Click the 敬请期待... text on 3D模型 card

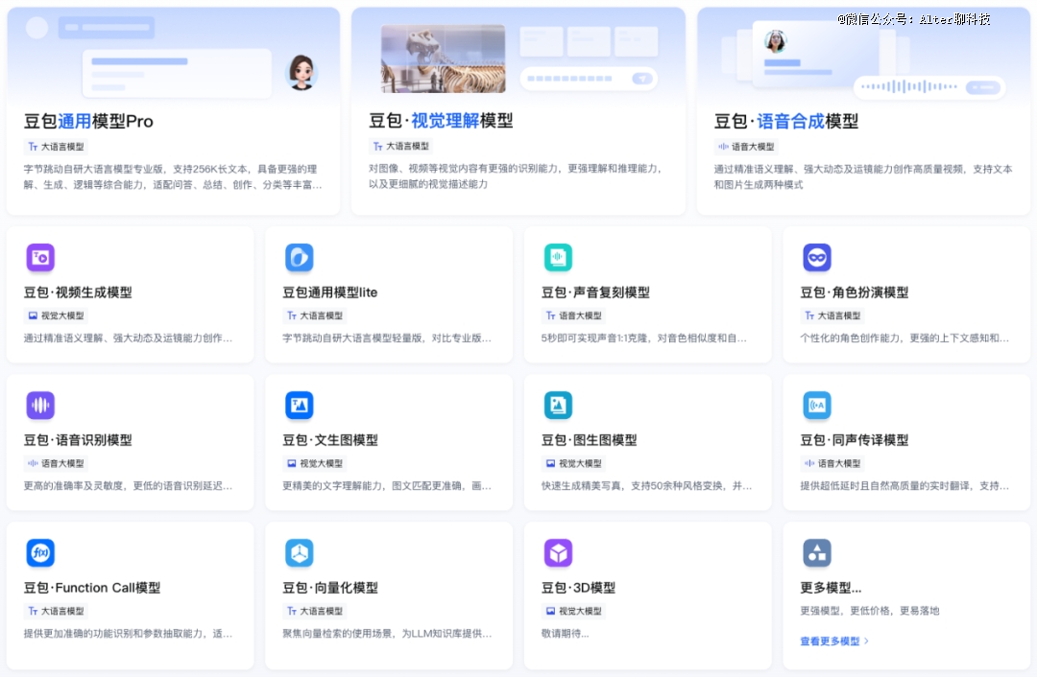(x=565, y=634)
